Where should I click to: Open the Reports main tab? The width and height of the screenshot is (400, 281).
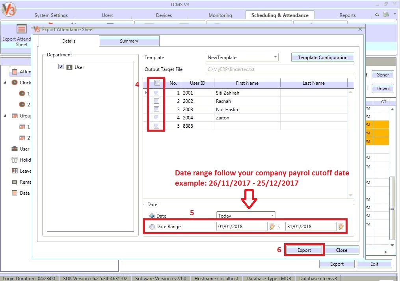347,15
